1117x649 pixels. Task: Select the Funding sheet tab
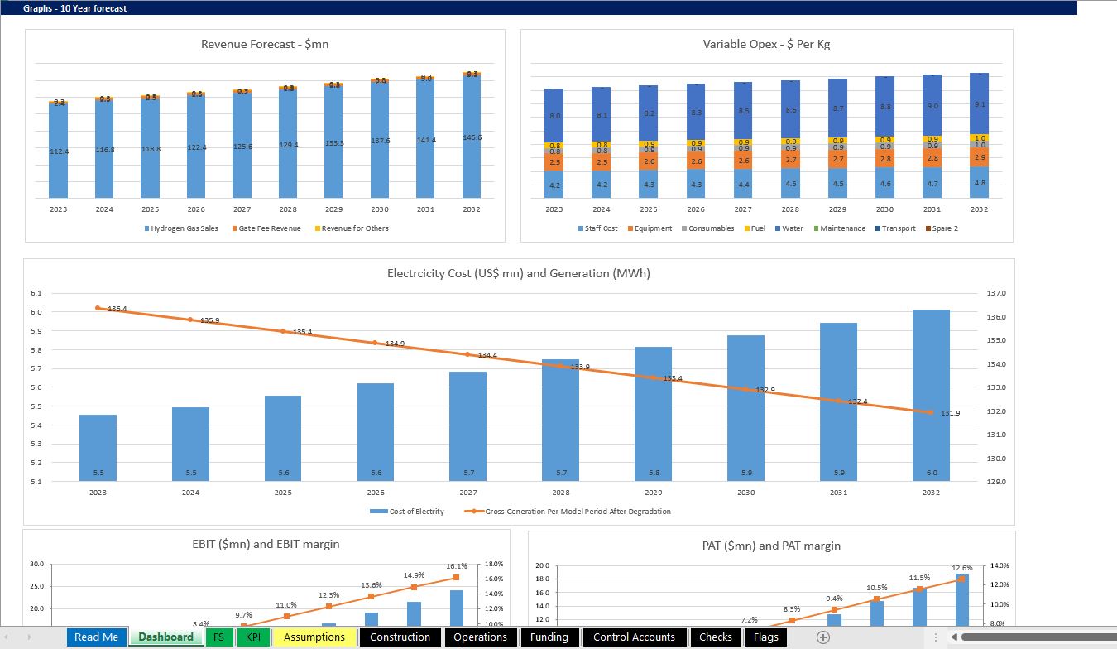pos(549,637)
